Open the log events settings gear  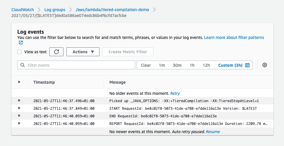click(265, 65)
